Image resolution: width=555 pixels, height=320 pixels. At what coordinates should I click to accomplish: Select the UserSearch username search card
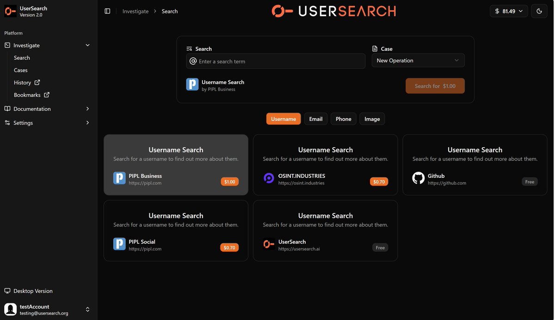(x=325, y=230)
